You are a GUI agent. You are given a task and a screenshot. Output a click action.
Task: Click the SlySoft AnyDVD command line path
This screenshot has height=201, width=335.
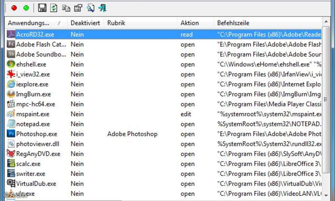[269, 154]
